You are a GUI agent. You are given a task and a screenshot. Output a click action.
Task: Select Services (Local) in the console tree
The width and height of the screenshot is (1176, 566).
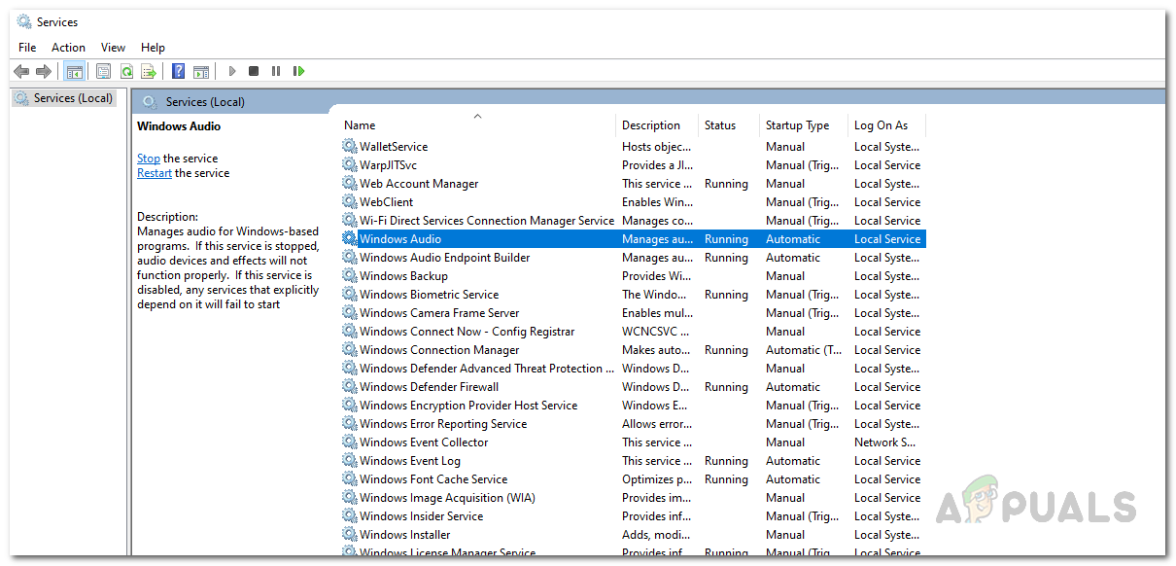73,98
